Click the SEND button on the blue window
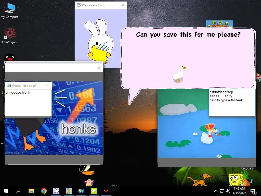This screenshot has width=261, height=196. (x=220, y=22)
